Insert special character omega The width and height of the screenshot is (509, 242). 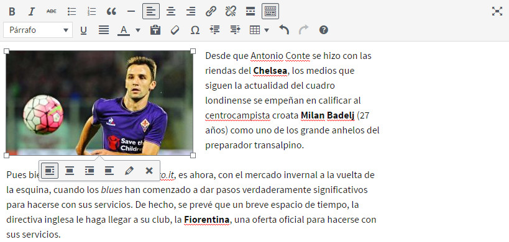[x=195, y=30]
